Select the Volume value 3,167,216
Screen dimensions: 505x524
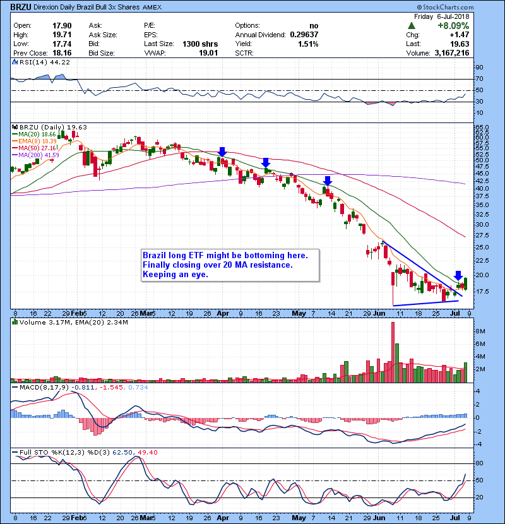pyautogui.click(x=452, y=53)
